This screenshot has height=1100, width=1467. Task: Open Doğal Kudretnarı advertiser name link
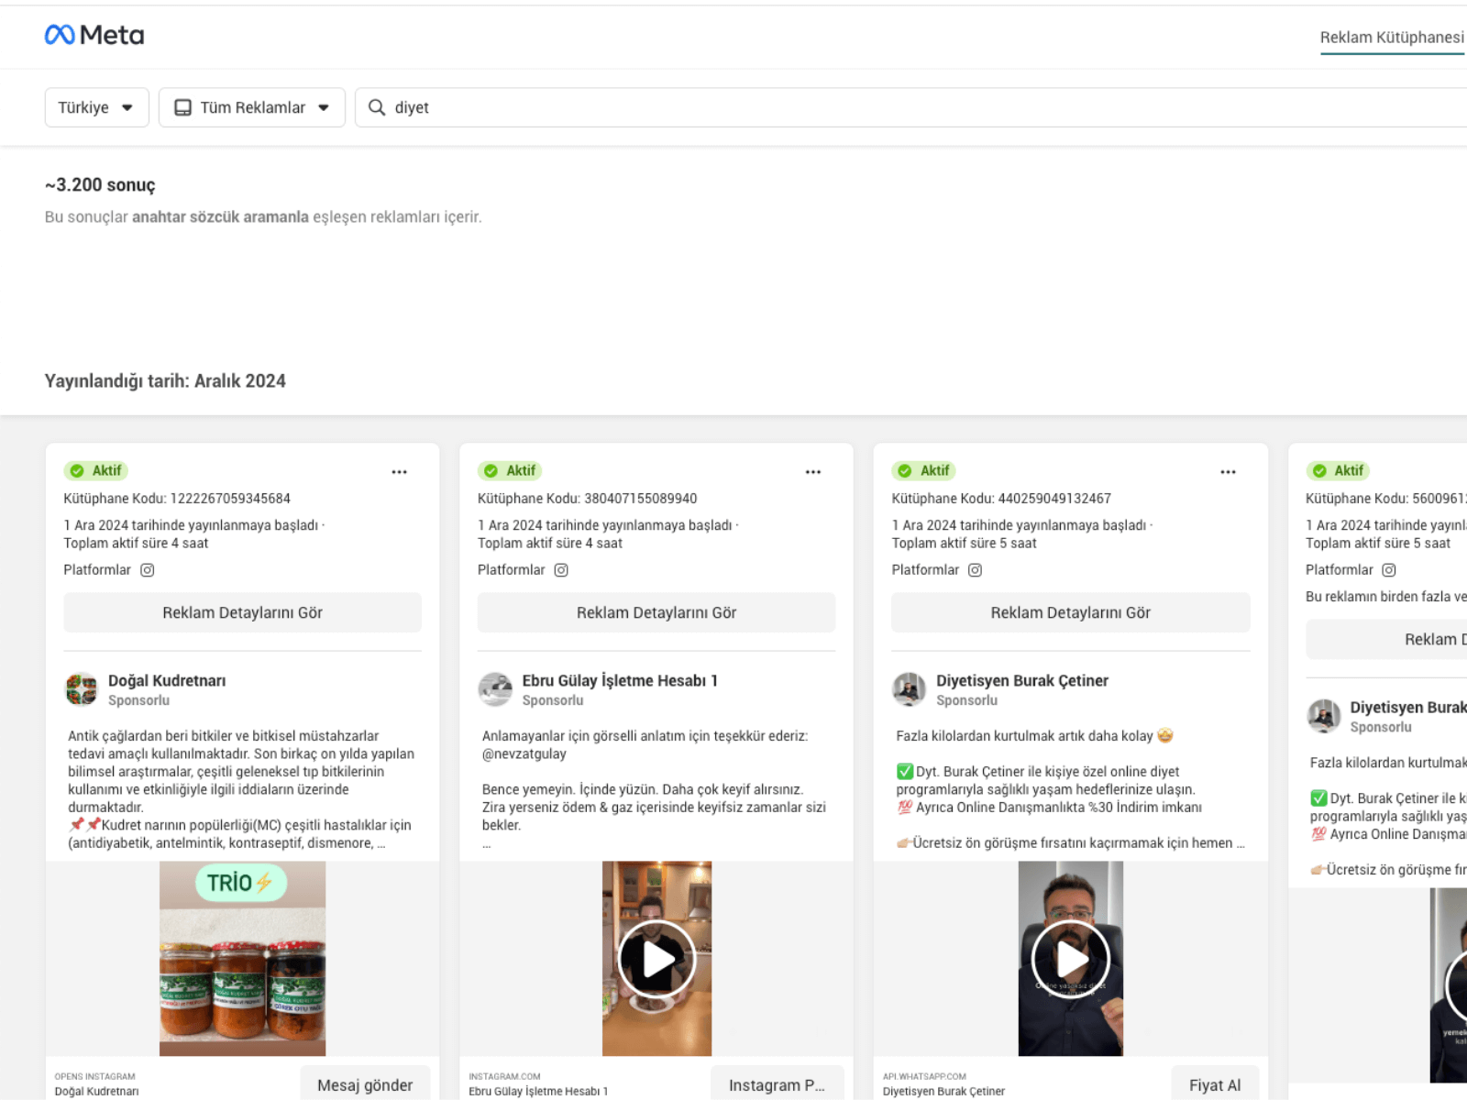tap(167, 681)
